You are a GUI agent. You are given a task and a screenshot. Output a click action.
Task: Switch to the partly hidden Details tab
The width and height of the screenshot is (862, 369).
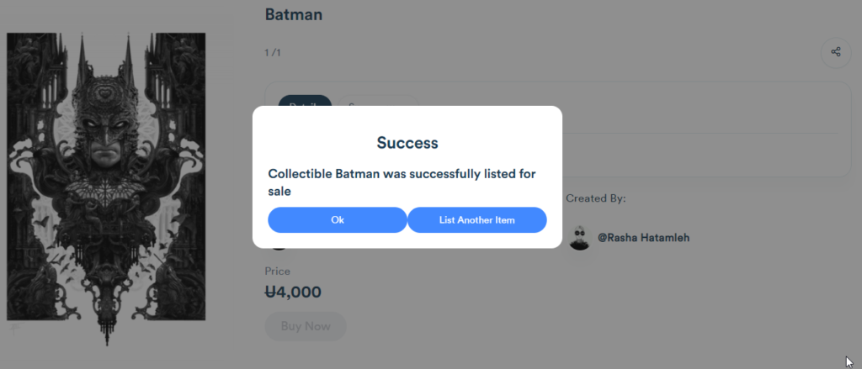pyautogui.click(x=305, y=101)
